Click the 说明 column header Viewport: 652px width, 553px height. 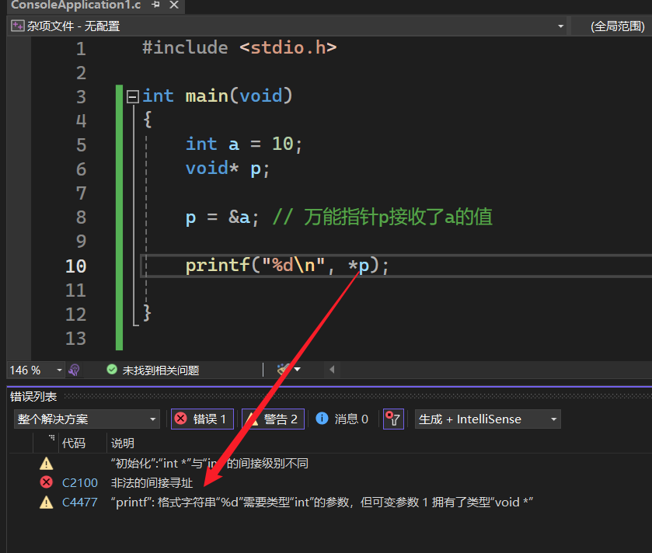[x=123, y=443]
